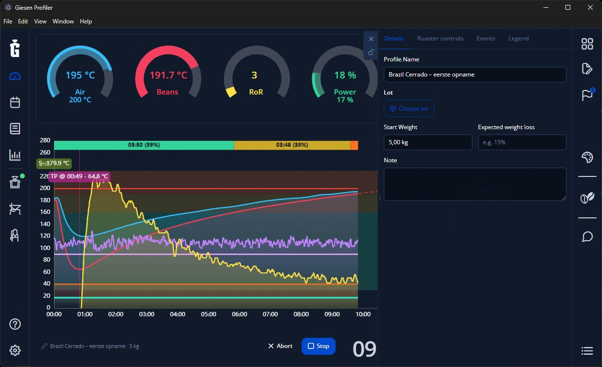This screenshot has height=367, width=602.
Task: Click the Power percentage gauge
Action: [x=344, y=75]
